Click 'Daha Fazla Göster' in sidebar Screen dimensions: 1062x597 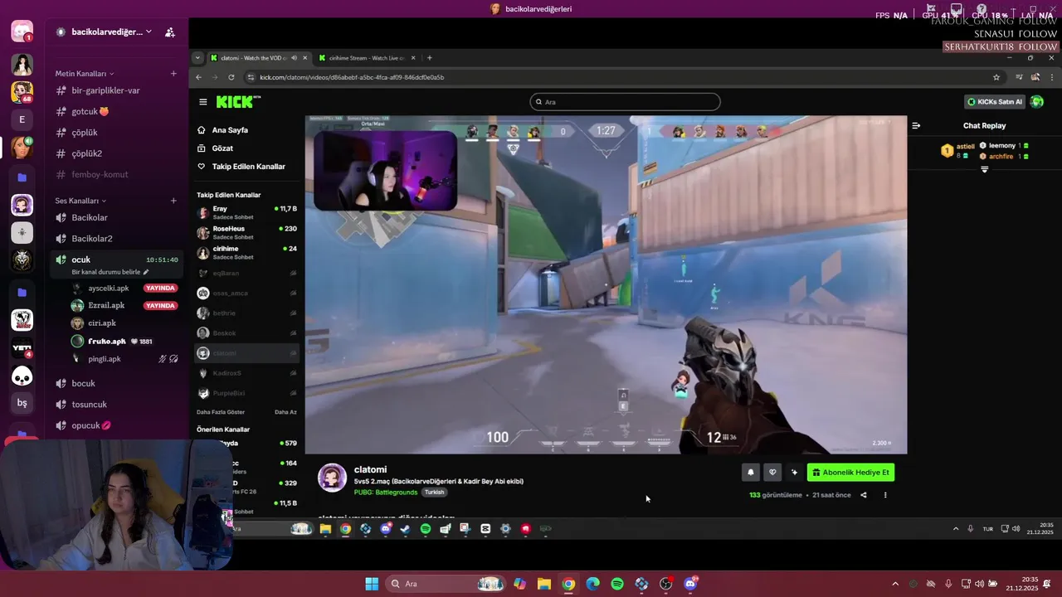pyautogui.click(x=221, y=412)
